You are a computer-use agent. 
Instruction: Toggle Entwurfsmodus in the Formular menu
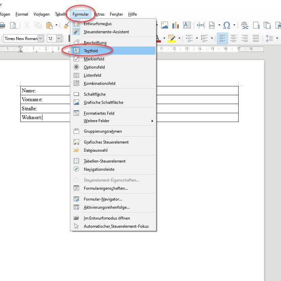pos(113,24)
